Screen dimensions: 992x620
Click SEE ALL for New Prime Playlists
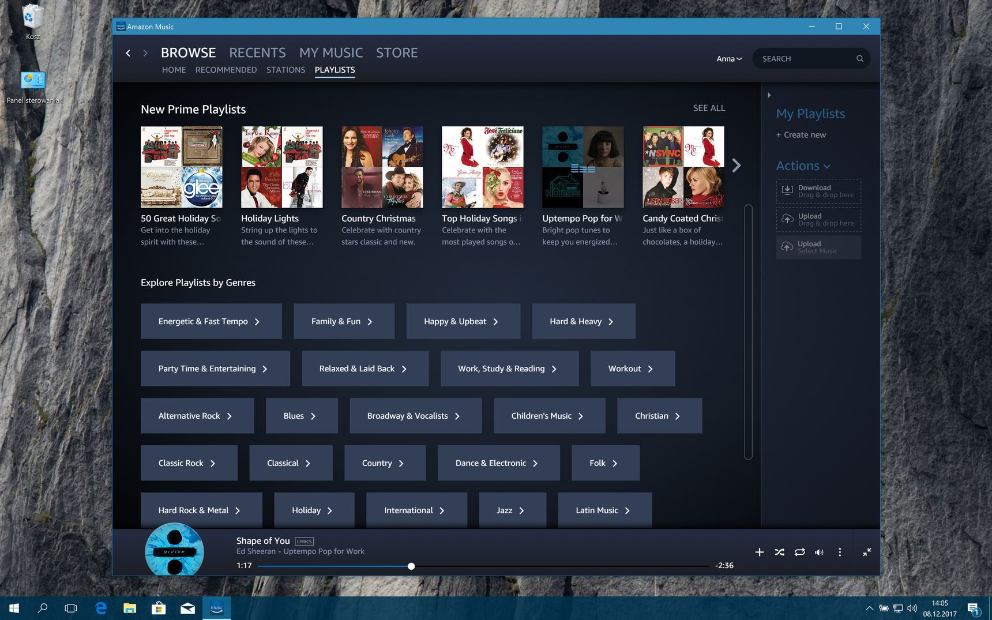coord(709,108)
